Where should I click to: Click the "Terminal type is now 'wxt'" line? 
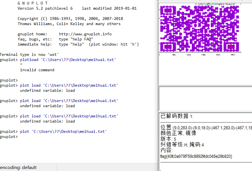pos(29,55)
